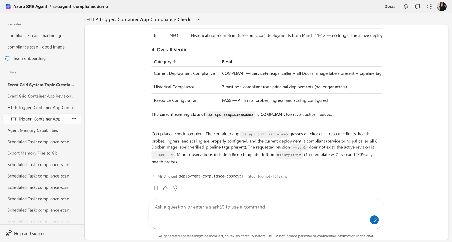This screenshot has width=452, height=242.
Task: Open Export Memory Files to Git chat
Action: click(x=32, y=153)
